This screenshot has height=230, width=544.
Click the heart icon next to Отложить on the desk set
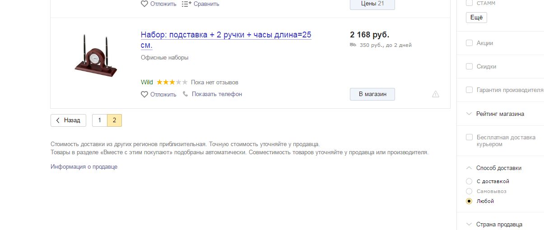pyautogui.click(x=144, y=94)
